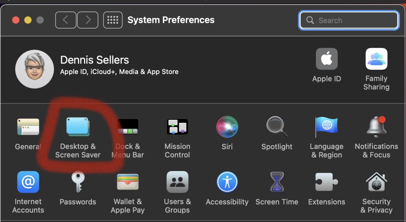Open Notifications & Focus settings

click(376, 127)
